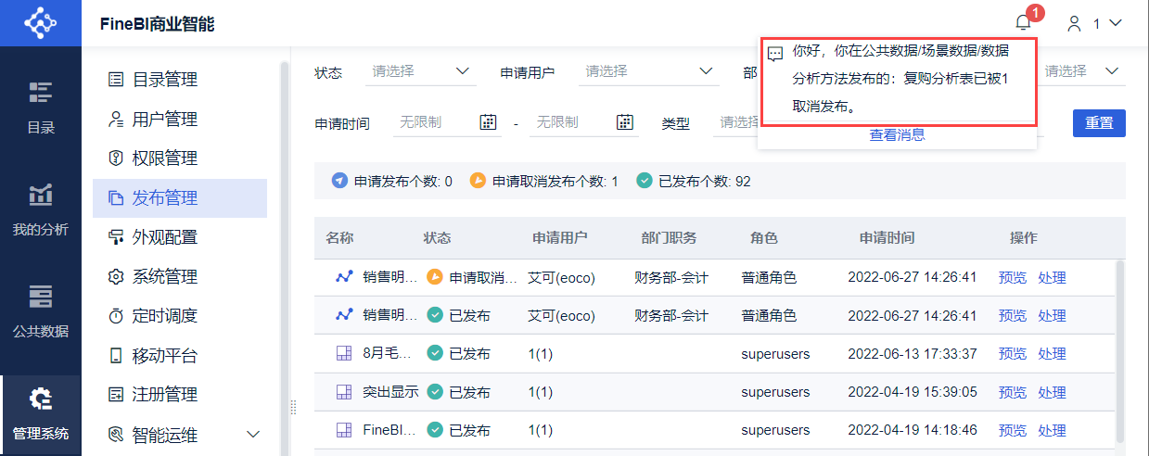The width and height of the screenshot is (1149, 456).
Task: Open the 目录 sidebar section
Action: 40,107
